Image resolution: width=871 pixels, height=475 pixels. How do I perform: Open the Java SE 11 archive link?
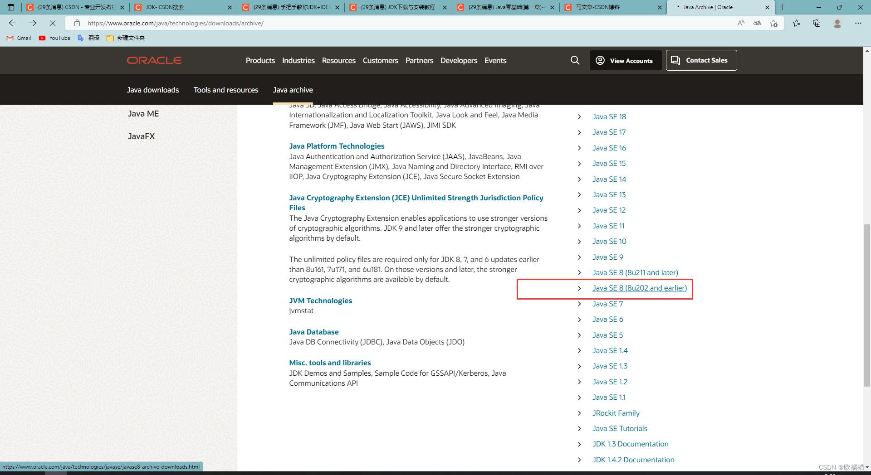(x=608, y=226)
